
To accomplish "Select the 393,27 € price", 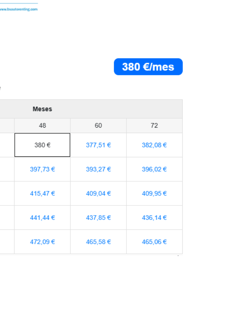I will tap(98, 169).
